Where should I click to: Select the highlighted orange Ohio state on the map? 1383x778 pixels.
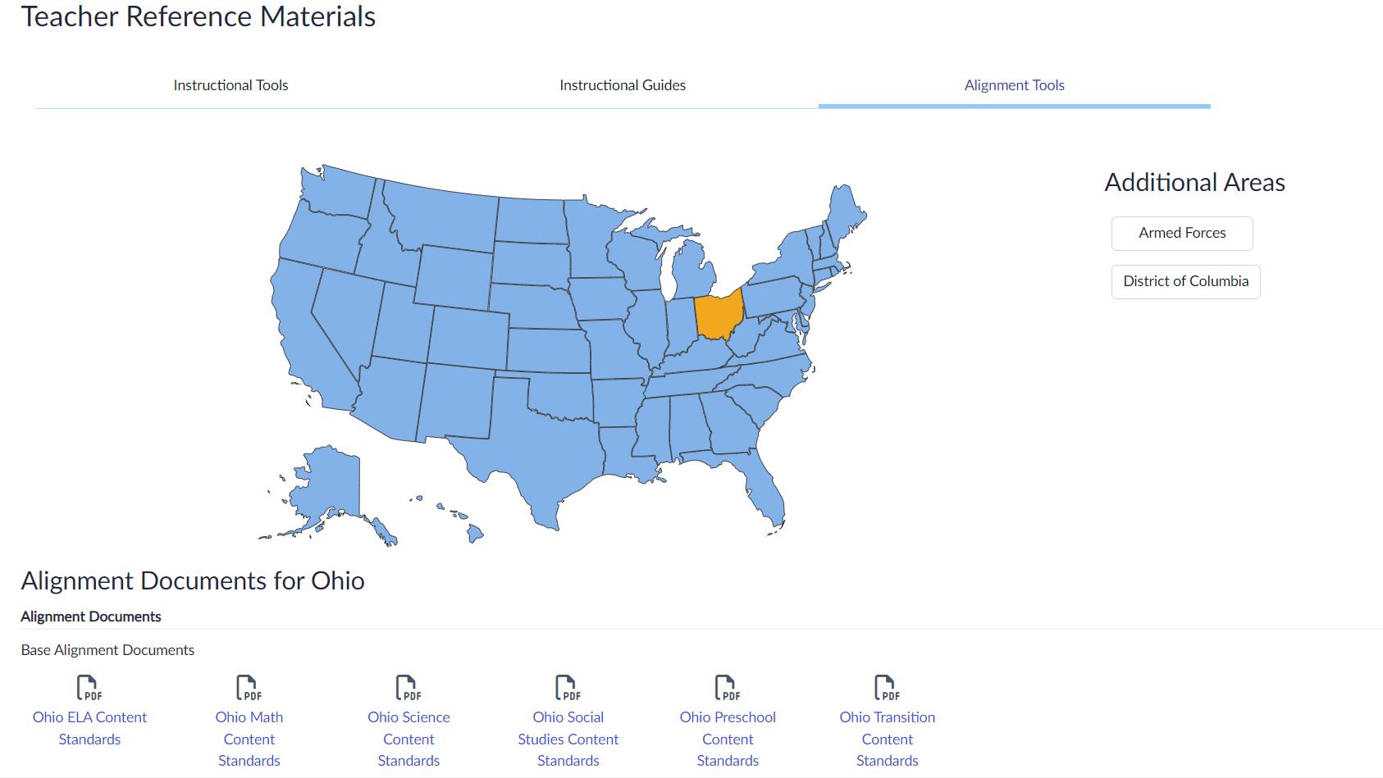[718, 316]
